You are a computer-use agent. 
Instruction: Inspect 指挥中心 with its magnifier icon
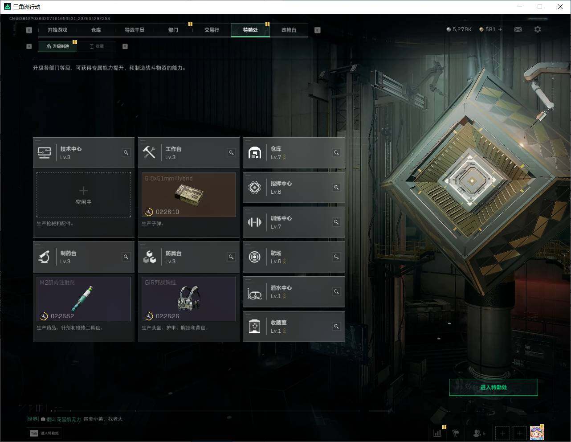coord(336,188)
